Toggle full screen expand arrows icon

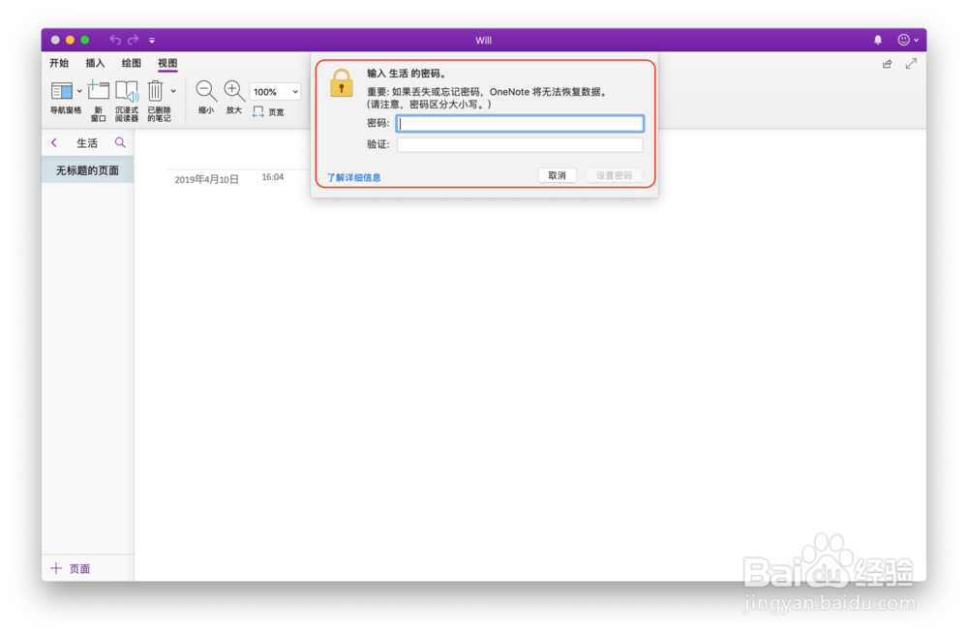[911, 64]
